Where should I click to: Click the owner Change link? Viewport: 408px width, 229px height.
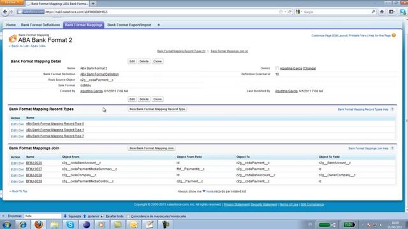coord(309,68)
